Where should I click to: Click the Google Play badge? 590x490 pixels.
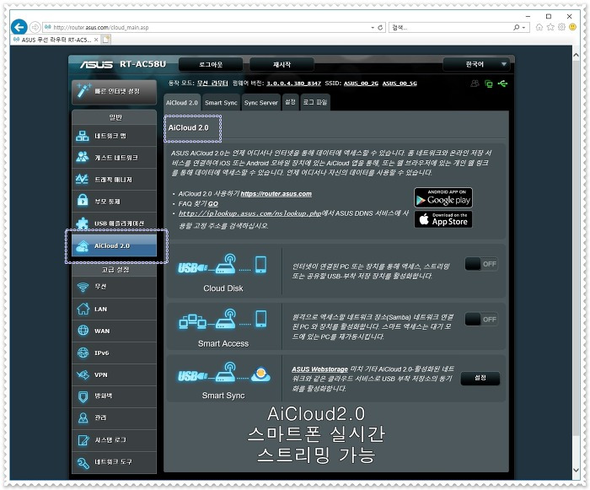tap(443, 197)
